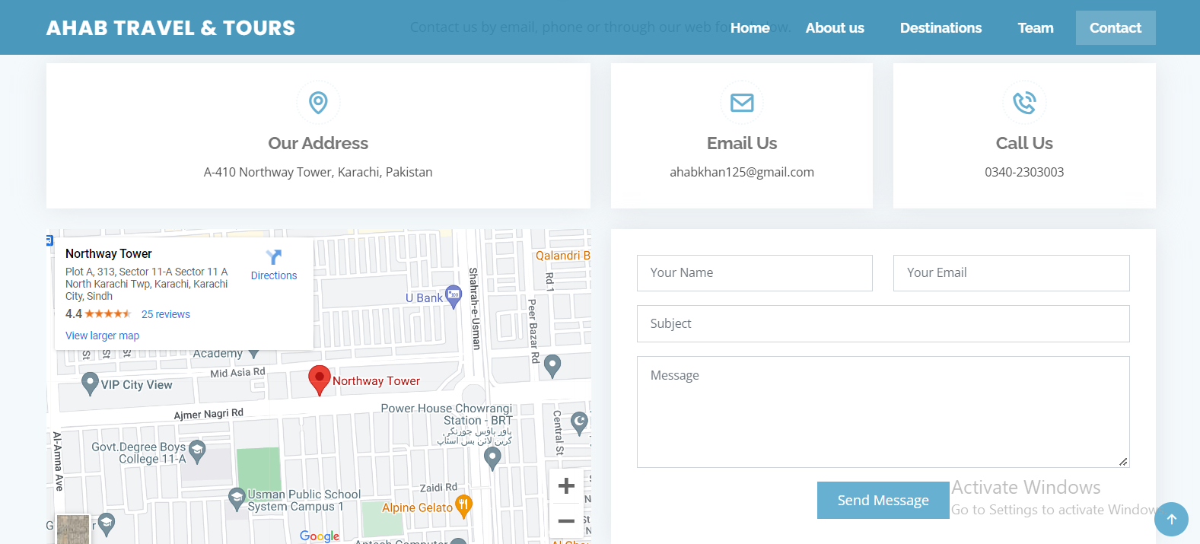
Task: Open the Home menu item
Action: (x=750, y=28)
